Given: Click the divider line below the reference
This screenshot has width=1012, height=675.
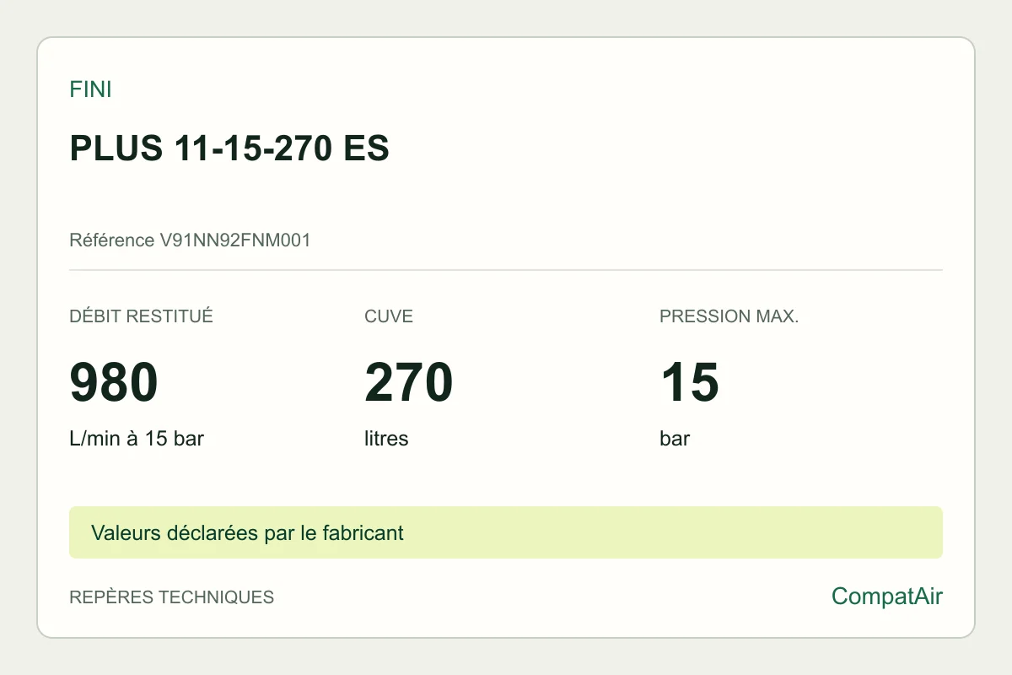Looking at the screenshot, I should tap(506, 270).
